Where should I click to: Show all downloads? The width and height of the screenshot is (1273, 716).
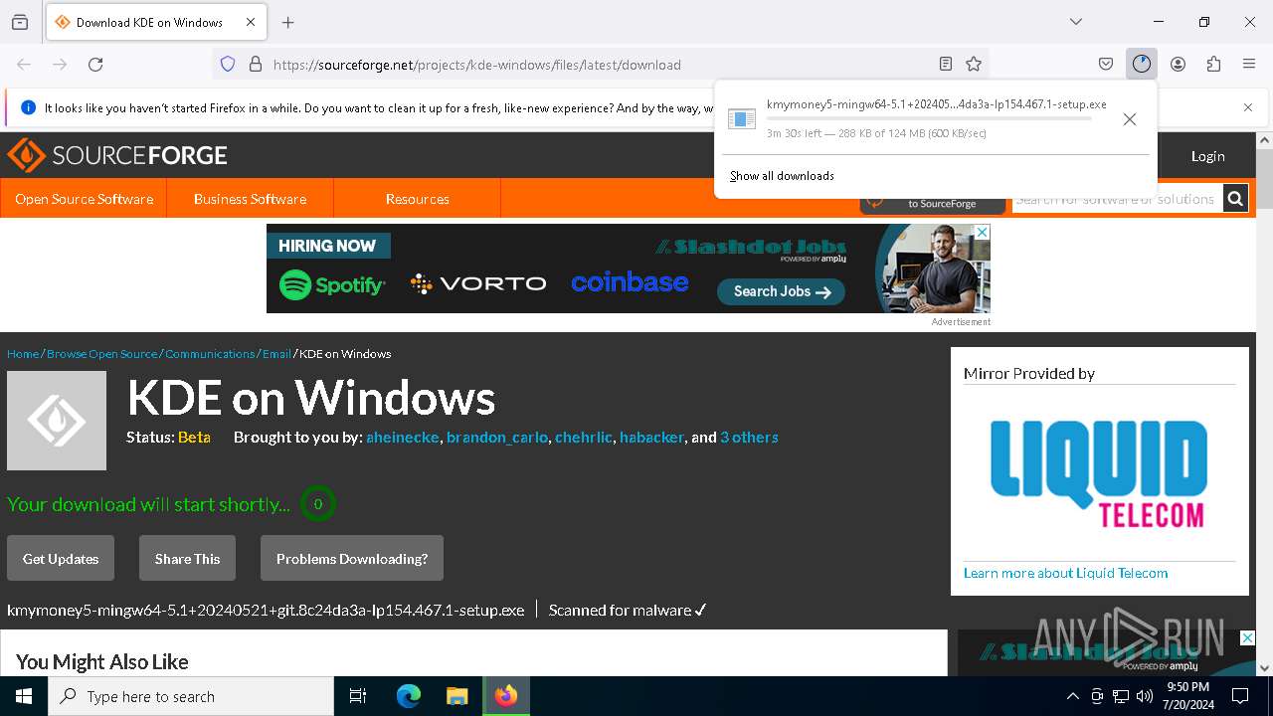pyautogui.click(x=782, y=176)
